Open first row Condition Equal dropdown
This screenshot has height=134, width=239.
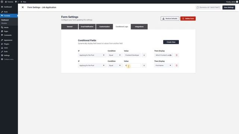tap(115, 55)
